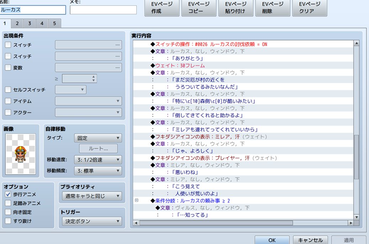Select the ウェイト：30フレーム command line

(243, 65)
